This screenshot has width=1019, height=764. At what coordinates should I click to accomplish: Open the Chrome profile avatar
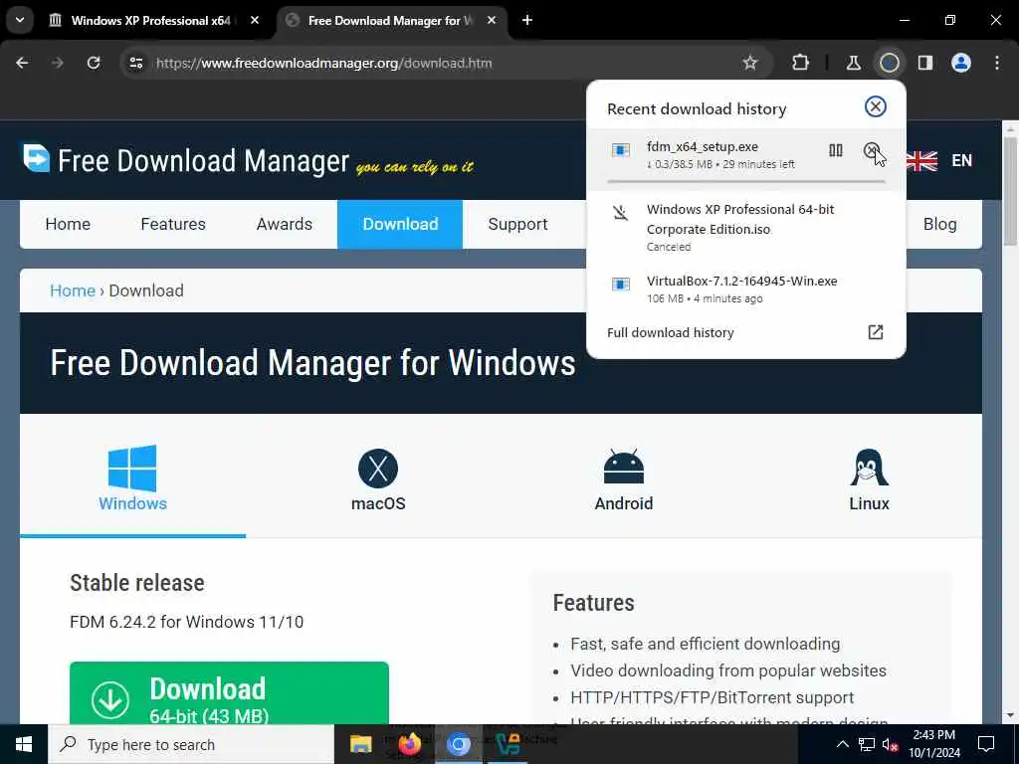[x=961, y=63]
